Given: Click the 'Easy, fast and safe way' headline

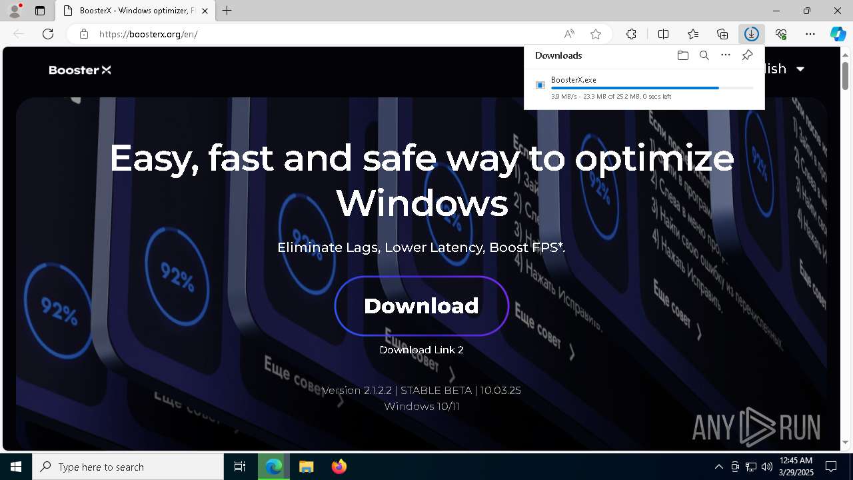Looking at the screenshot, I should click(x=421, y=179).
